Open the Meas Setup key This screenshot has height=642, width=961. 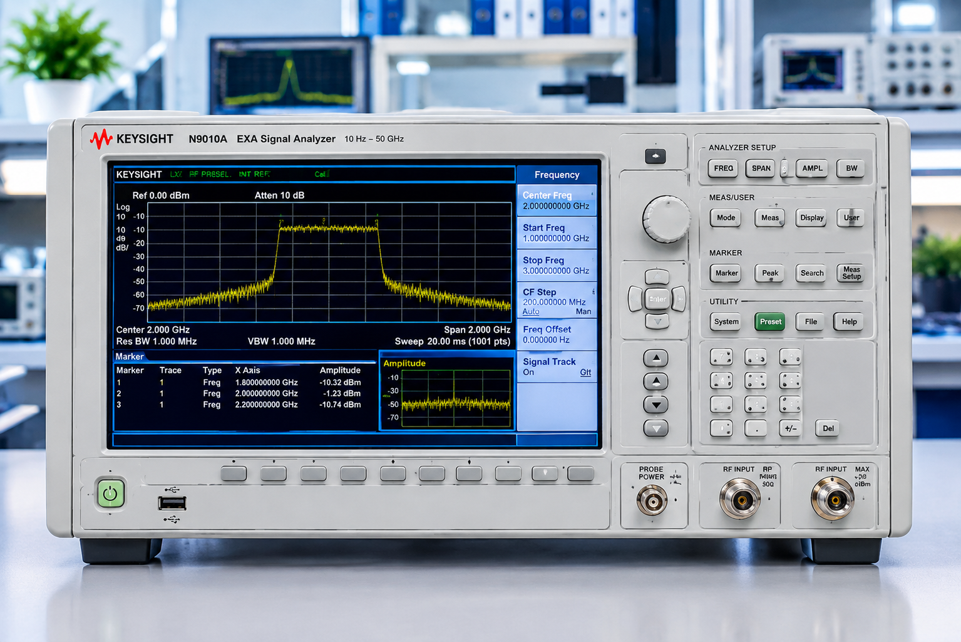tap(851, 273)
